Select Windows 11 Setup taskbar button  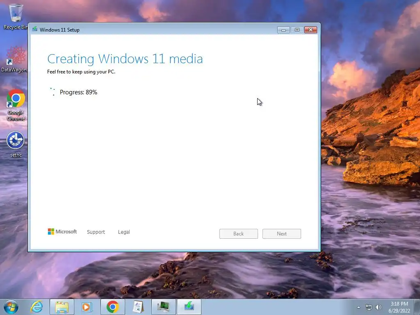189,307
